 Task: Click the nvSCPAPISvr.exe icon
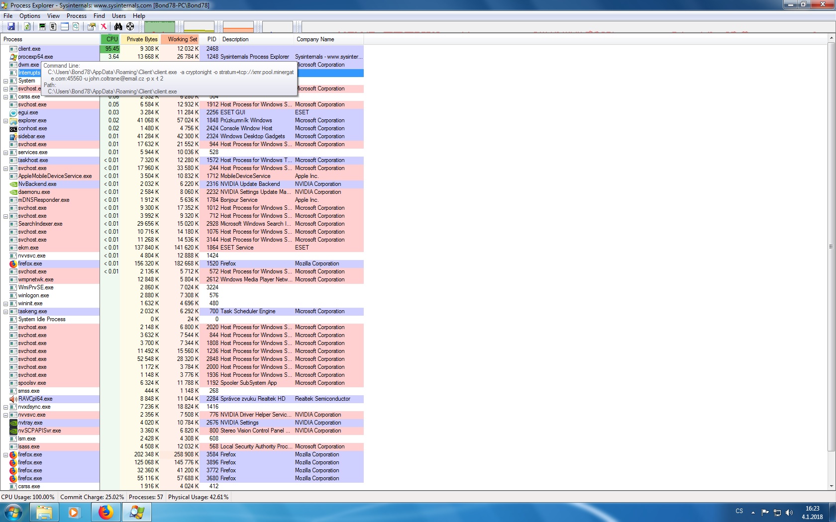(13, 431)
